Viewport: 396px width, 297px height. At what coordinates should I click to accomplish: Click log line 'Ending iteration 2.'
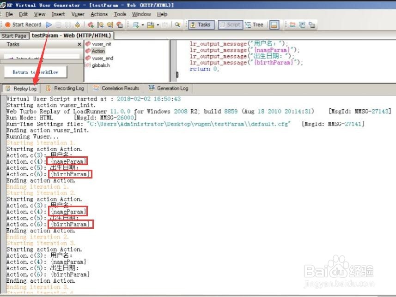pyautogui.click(x=37, y=237)
